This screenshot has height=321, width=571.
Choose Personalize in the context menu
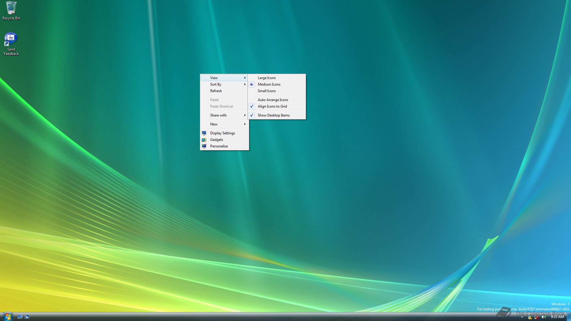pyautogui.click(x=224, y=146)
